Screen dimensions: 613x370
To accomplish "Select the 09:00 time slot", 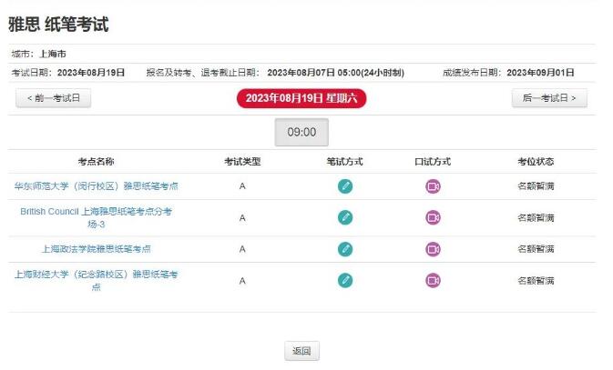I will pyautogui.click(x=301, y=133).
